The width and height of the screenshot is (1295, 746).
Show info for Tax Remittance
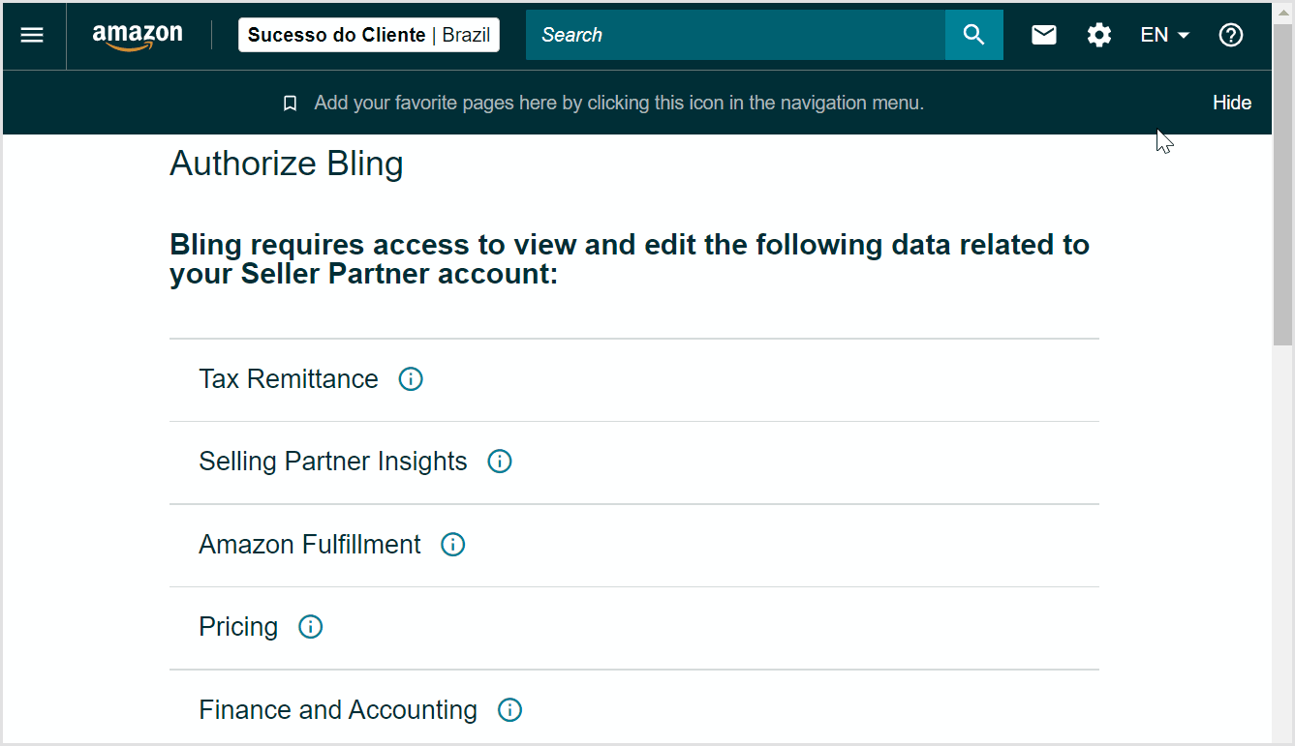coord(411,379)
